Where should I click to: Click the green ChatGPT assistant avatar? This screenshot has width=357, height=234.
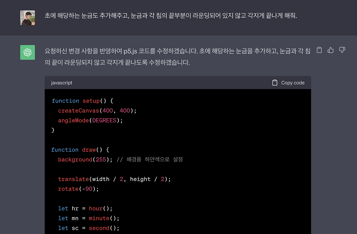pos(27,52)
